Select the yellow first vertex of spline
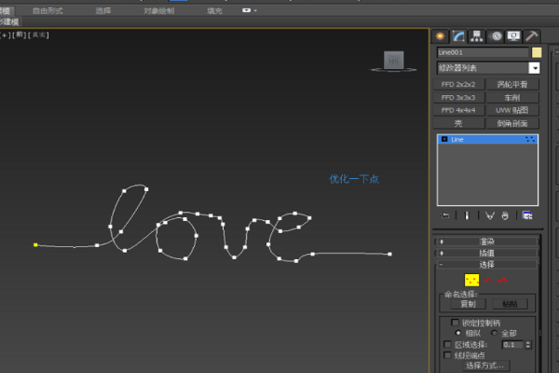This screenshot has width=559, height=373. point(35,245)
